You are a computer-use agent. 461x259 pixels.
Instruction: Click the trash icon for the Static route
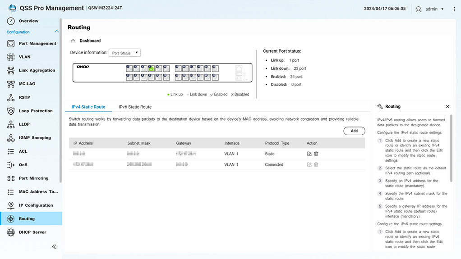coord(316,154)
